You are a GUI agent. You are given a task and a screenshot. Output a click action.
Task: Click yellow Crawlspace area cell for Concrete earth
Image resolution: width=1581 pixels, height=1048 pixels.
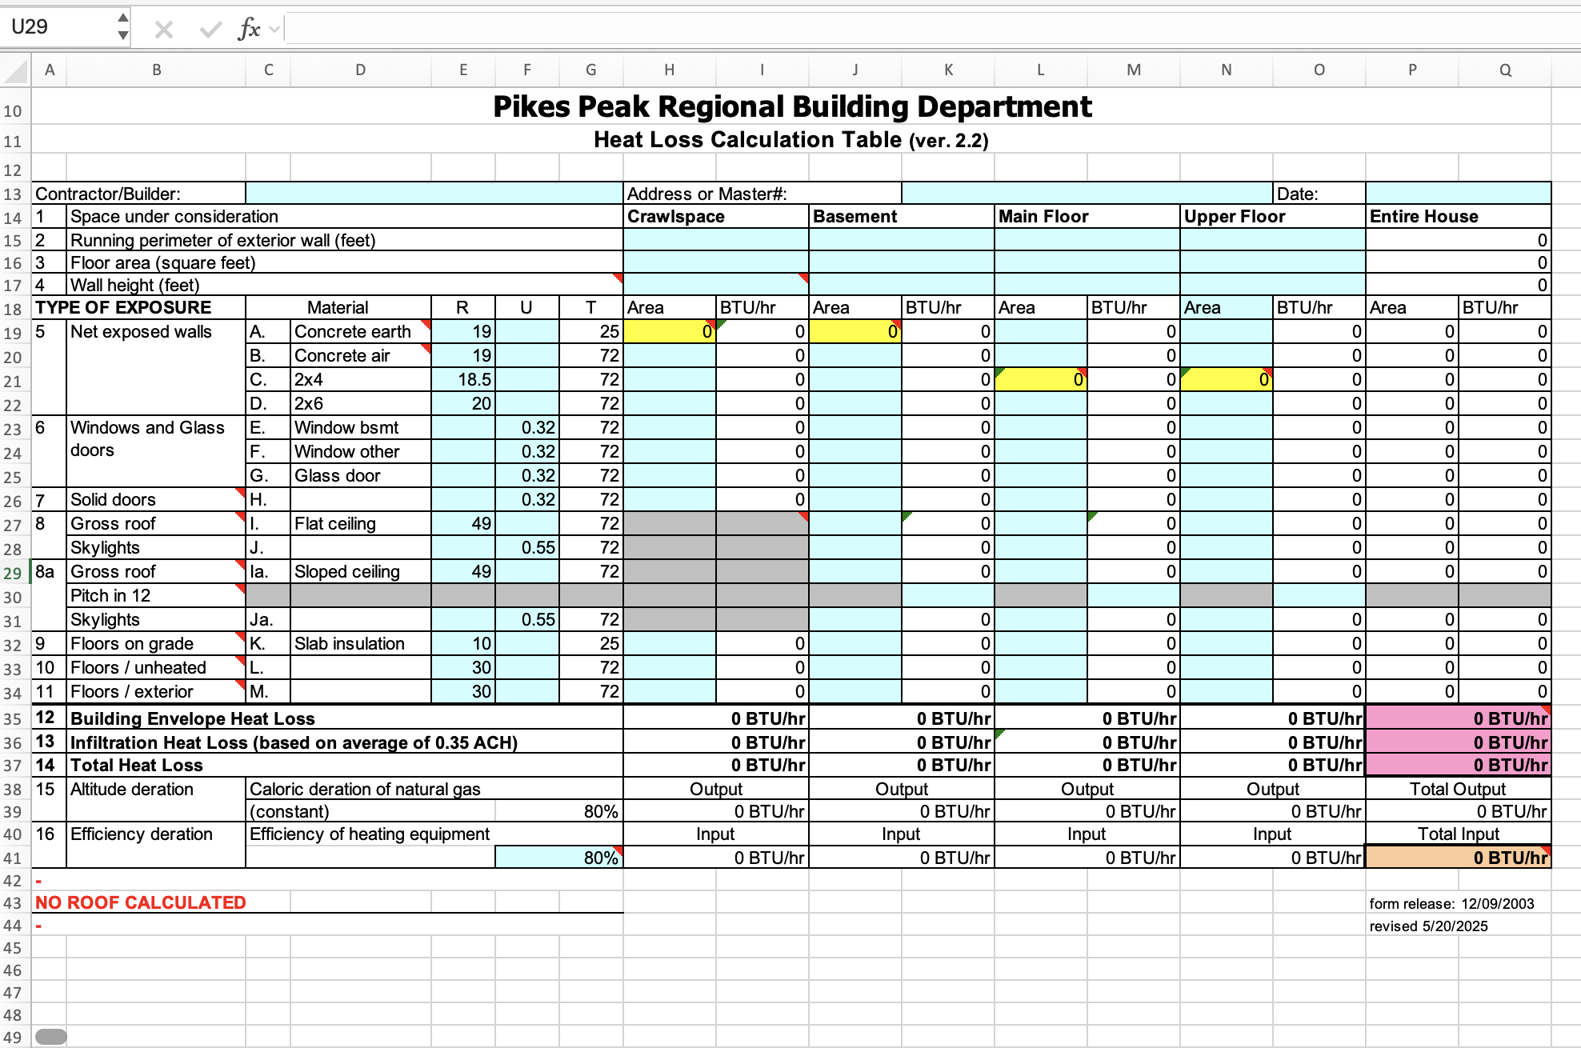pyautogui.click(x=669, y=331)
